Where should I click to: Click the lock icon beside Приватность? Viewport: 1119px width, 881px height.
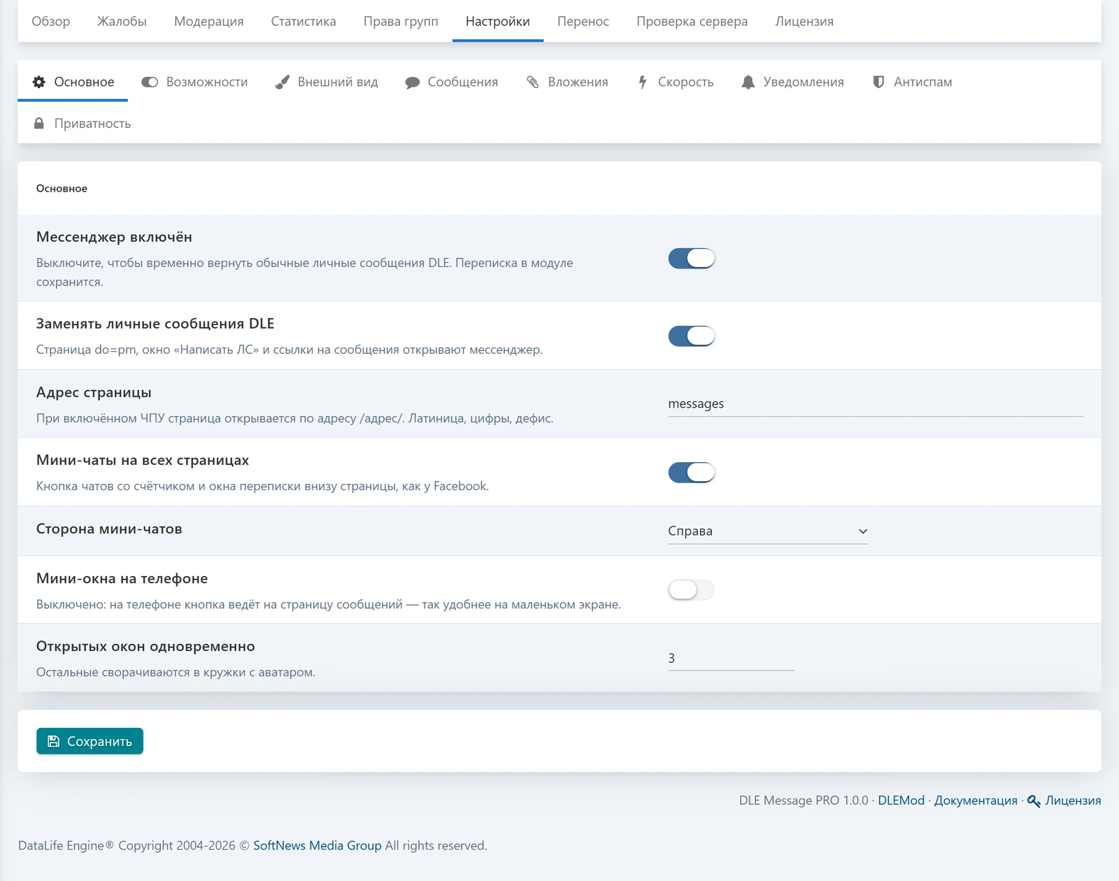(39, 123)
